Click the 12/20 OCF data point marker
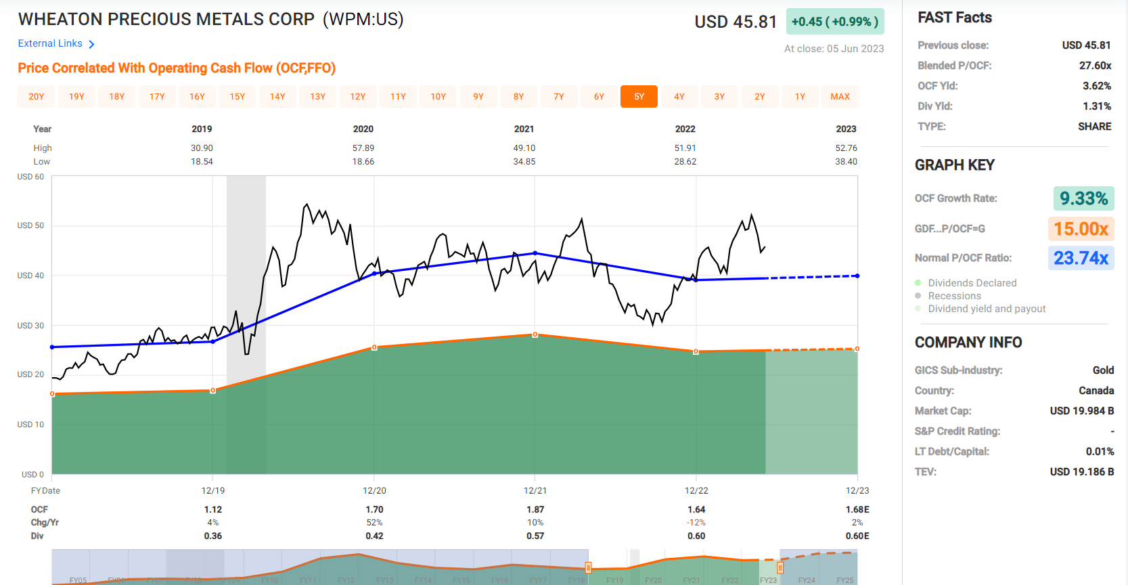Image resolution: width=1128 pixels, height=585 pixels. [x=374, y=347]
